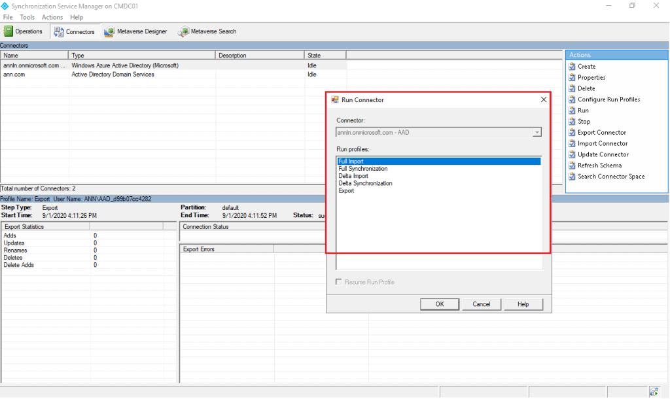
Task: Click the Export Connector action
Action: [602, 132]
